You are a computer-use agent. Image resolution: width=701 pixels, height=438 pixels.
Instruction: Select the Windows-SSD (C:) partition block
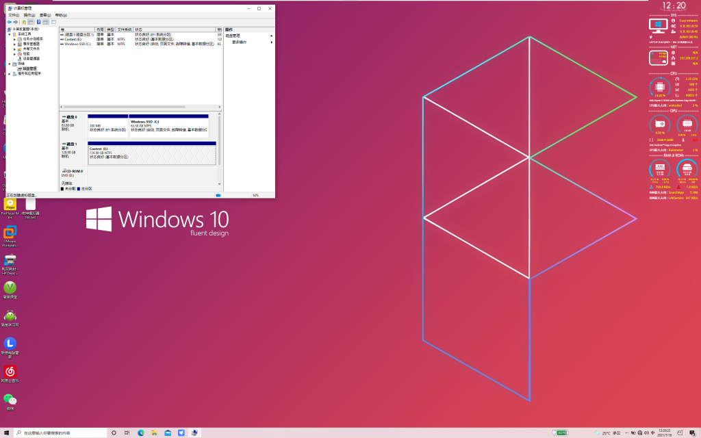point(168,126)
